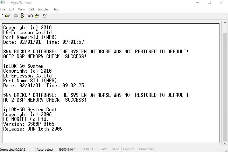Click the Print echo status indicator

146,149
